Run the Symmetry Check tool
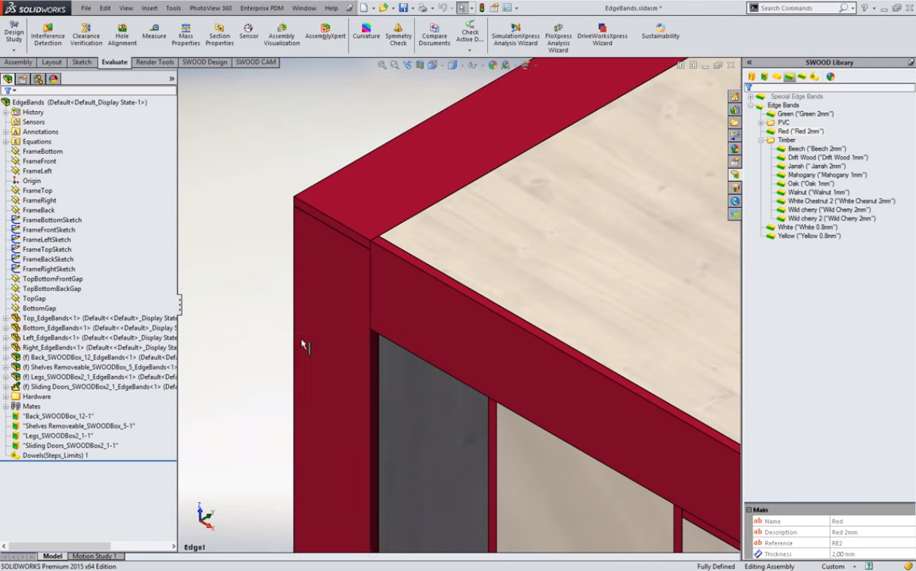Viewport: 916px width, 571px height. tap(398, 35)
